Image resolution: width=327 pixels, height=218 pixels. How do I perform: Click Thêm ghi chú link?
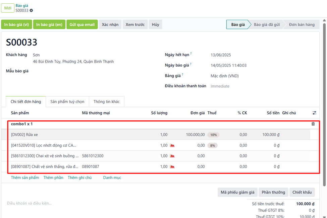[x=80, y=178]
